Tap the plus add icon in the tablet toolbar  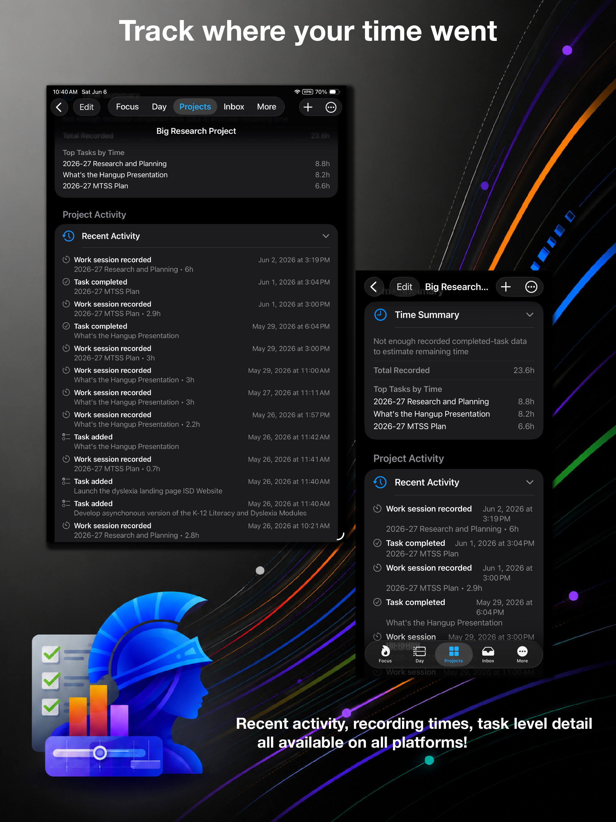point(308,107)
